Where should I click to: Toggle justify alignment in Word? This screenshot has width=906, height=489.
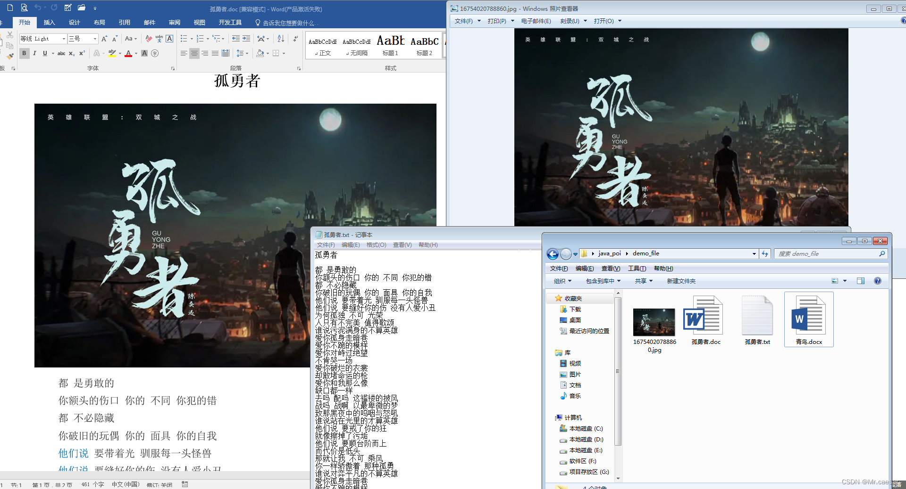point(215,53)
